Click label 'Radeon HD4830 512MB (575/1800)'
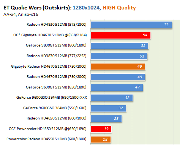 (57, 25)
